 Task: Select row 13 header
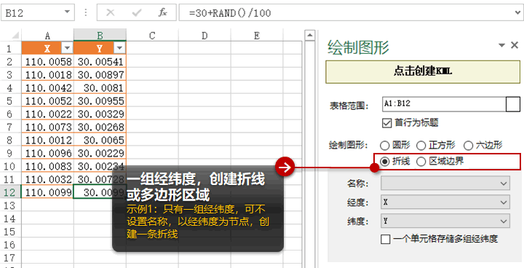pyautogui.click(x=10, y=205)
